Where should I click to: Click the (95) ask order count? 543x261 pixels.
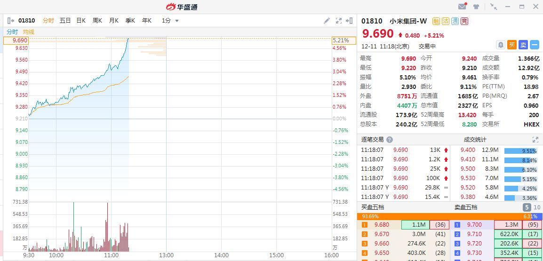point(532,225)
